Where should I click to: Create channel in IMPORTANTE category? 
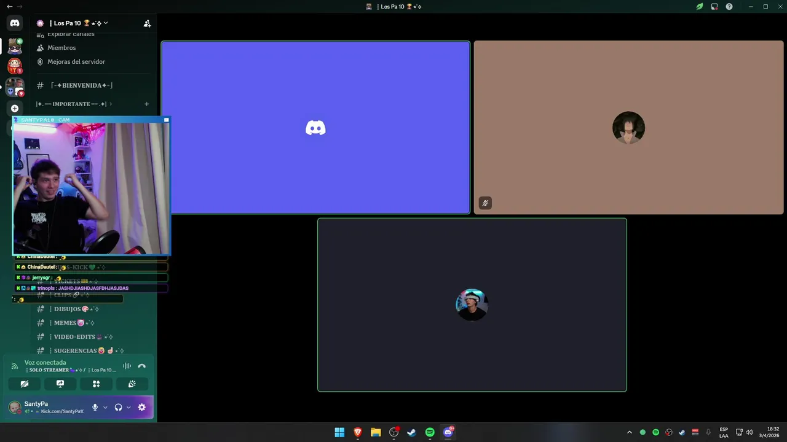[146, 104]
